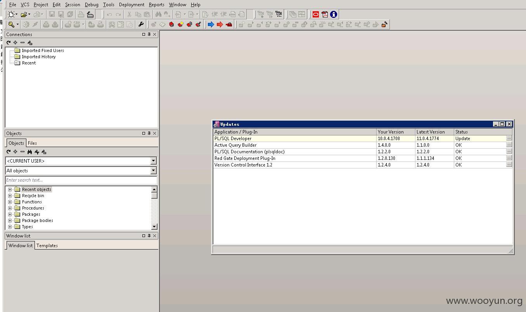Screen dimensions: 526x312
Task: Open the Session menu
Action: [x=73, y=5]
